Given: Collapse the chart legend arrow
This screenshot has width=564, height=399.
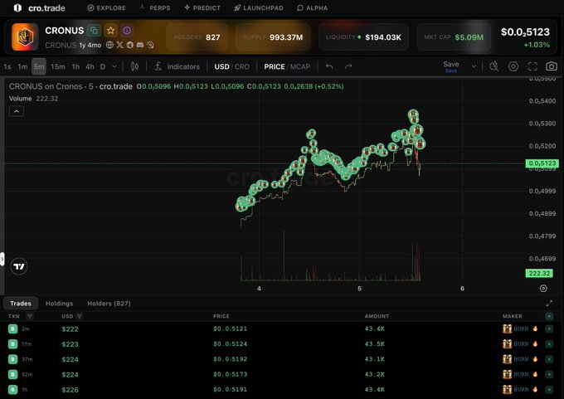Looking at the screenshot, I should pyautogui.click(x=17, y=111).
